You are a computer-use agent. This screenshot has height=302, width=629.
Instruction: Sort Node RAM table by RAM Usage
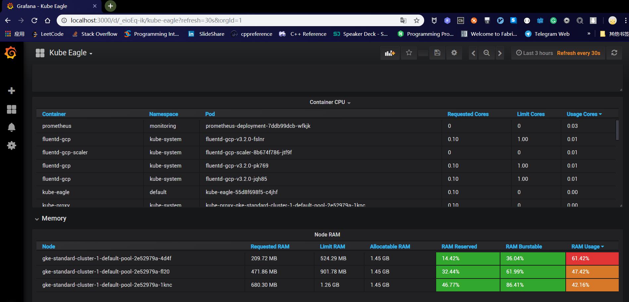point(588,246)
